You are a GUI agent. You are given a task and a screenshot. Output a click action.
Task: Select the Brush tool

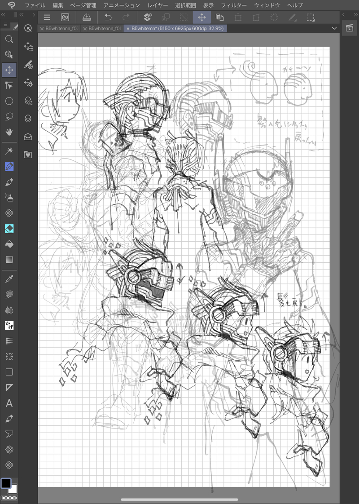coord(9,182)
